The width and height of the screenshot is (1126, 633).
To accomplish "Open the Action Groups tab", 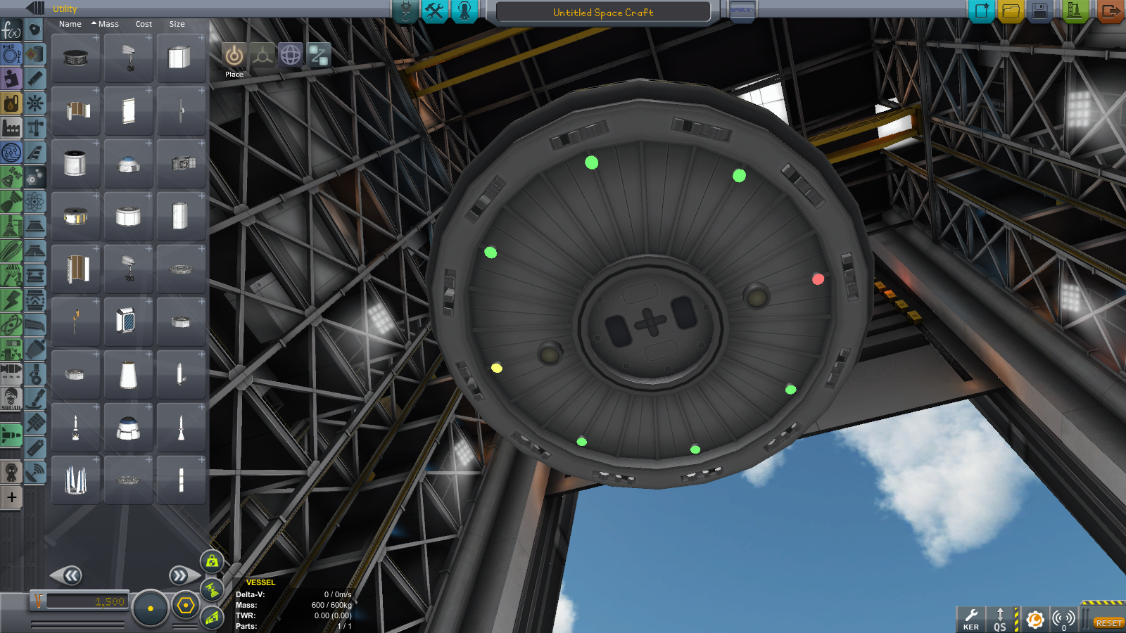I will pos(435,11).
